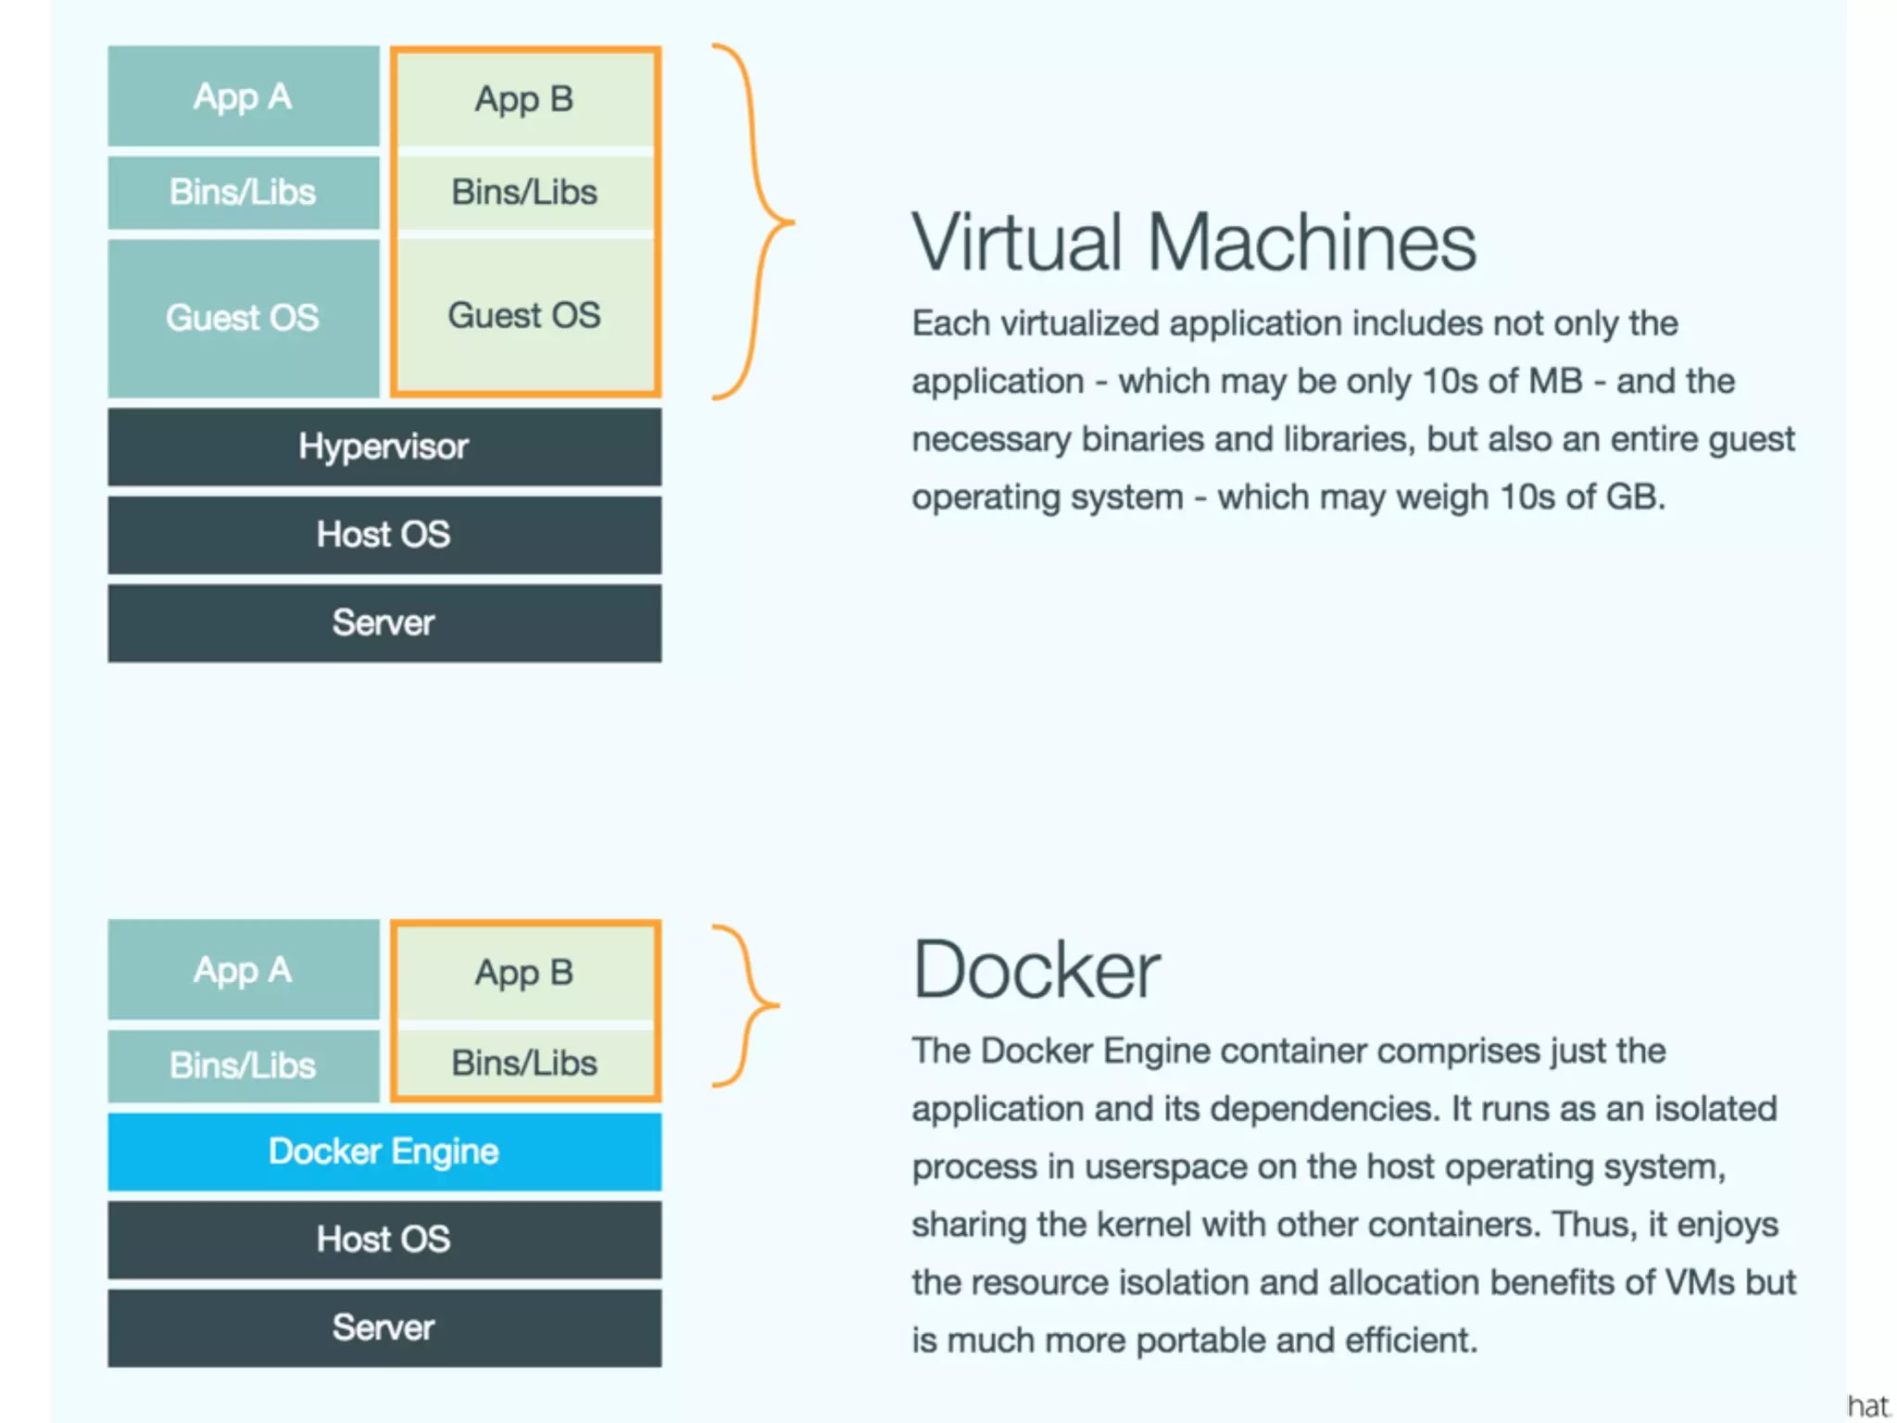Viewport: 1897px width, 1423px height.
Task: Click orange-outlined Bins/Libs in Docker diagram
Action: pyautogui.click(x=524, y=1063)
